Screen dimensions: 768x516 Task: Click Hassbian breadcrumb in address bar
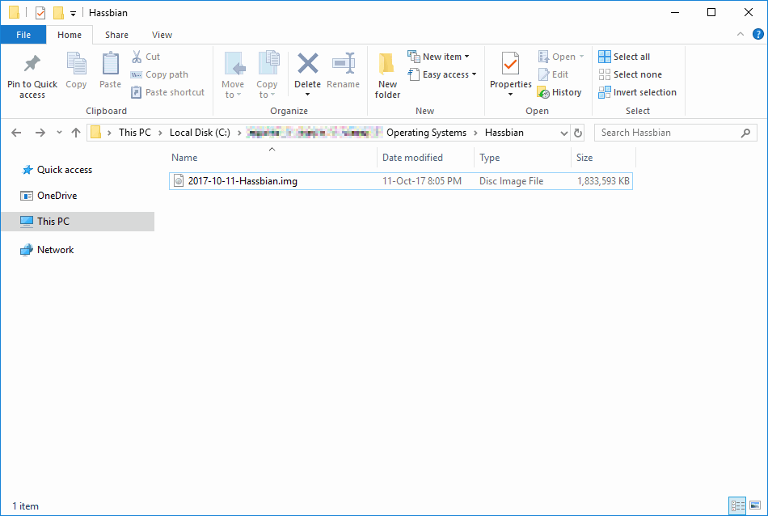[504, 133]
